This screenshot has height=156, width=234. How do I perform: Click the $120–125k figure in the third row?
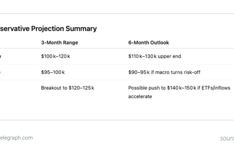pos(81,88)
